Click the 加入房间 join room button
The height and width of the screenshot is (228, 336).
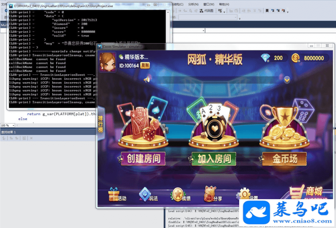(x=214, y=159)
